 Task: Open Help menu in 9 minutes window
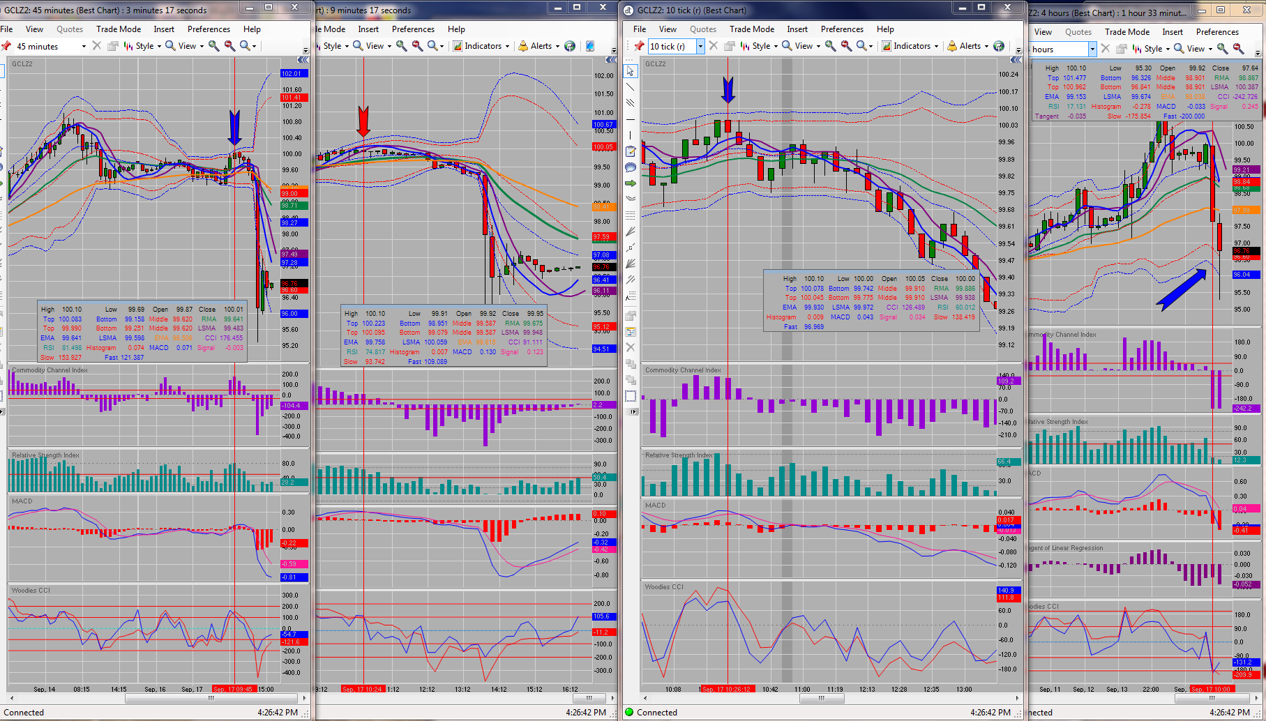pyautogui.click(x=456, y=29)
